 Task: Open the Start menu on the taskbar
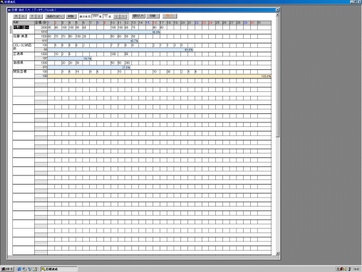(7, 269)
